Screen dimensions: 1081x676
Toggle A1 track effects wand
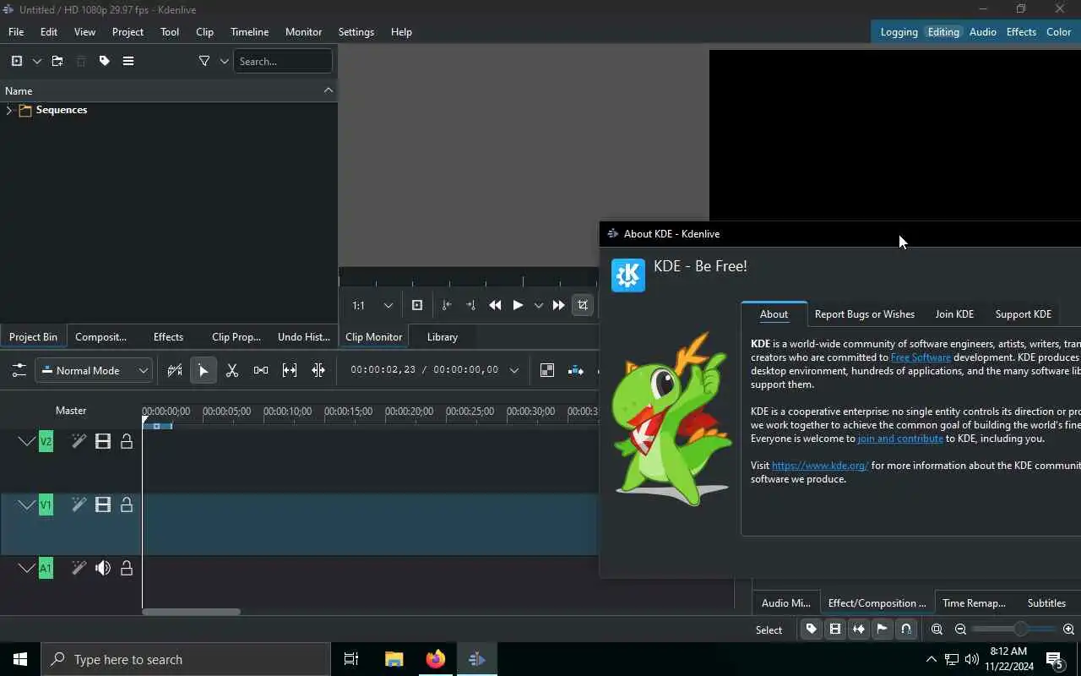click(x=79, y=568)
